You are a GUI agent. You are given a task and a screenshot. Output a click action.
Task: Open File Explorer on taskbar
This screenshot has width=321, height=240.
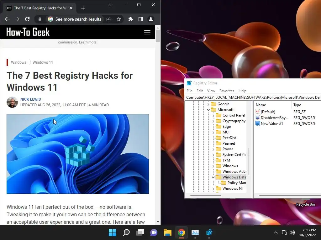click(167, 232)
